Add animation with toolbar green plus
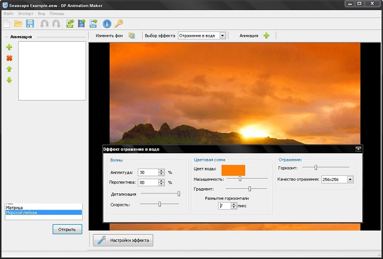This screenshot has height=259, width=383. point(267,36)
